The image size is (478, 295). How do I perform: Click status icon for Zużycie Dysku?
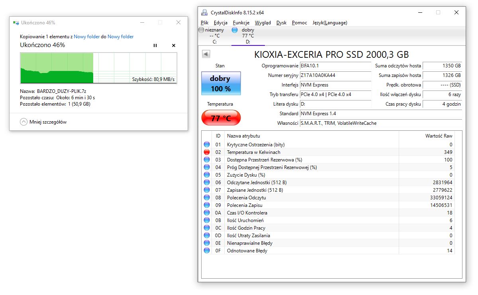click(x=207, y=175)
